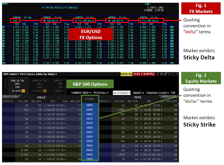Select the 6950 strike row
Viewport: 224px width, 165px height.
90,154
